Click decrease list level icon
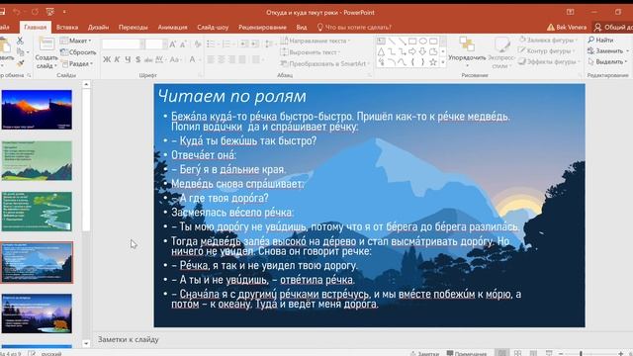 coord(244,44)
